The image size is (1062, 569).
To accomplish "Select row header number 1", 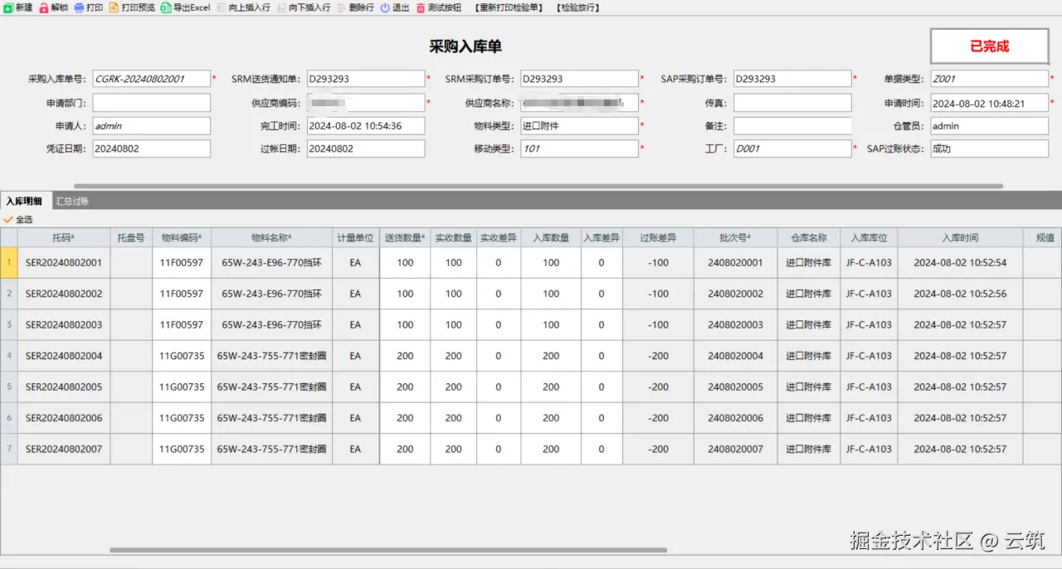I will click(9, 263).
